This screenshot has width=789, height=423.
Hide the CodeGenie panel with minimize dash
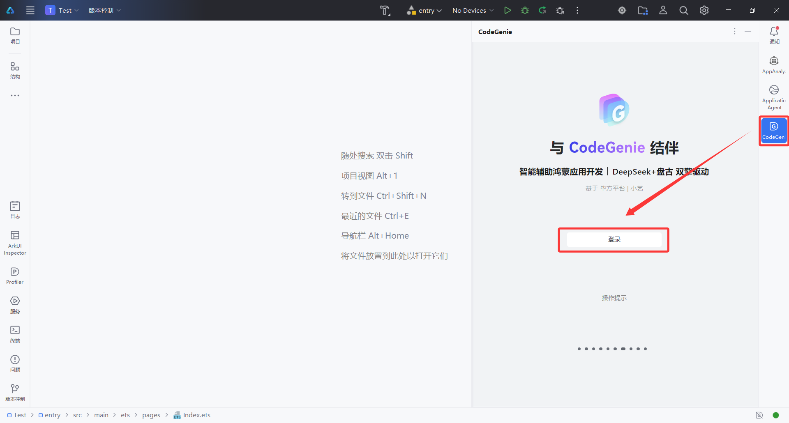click(748, 31)
